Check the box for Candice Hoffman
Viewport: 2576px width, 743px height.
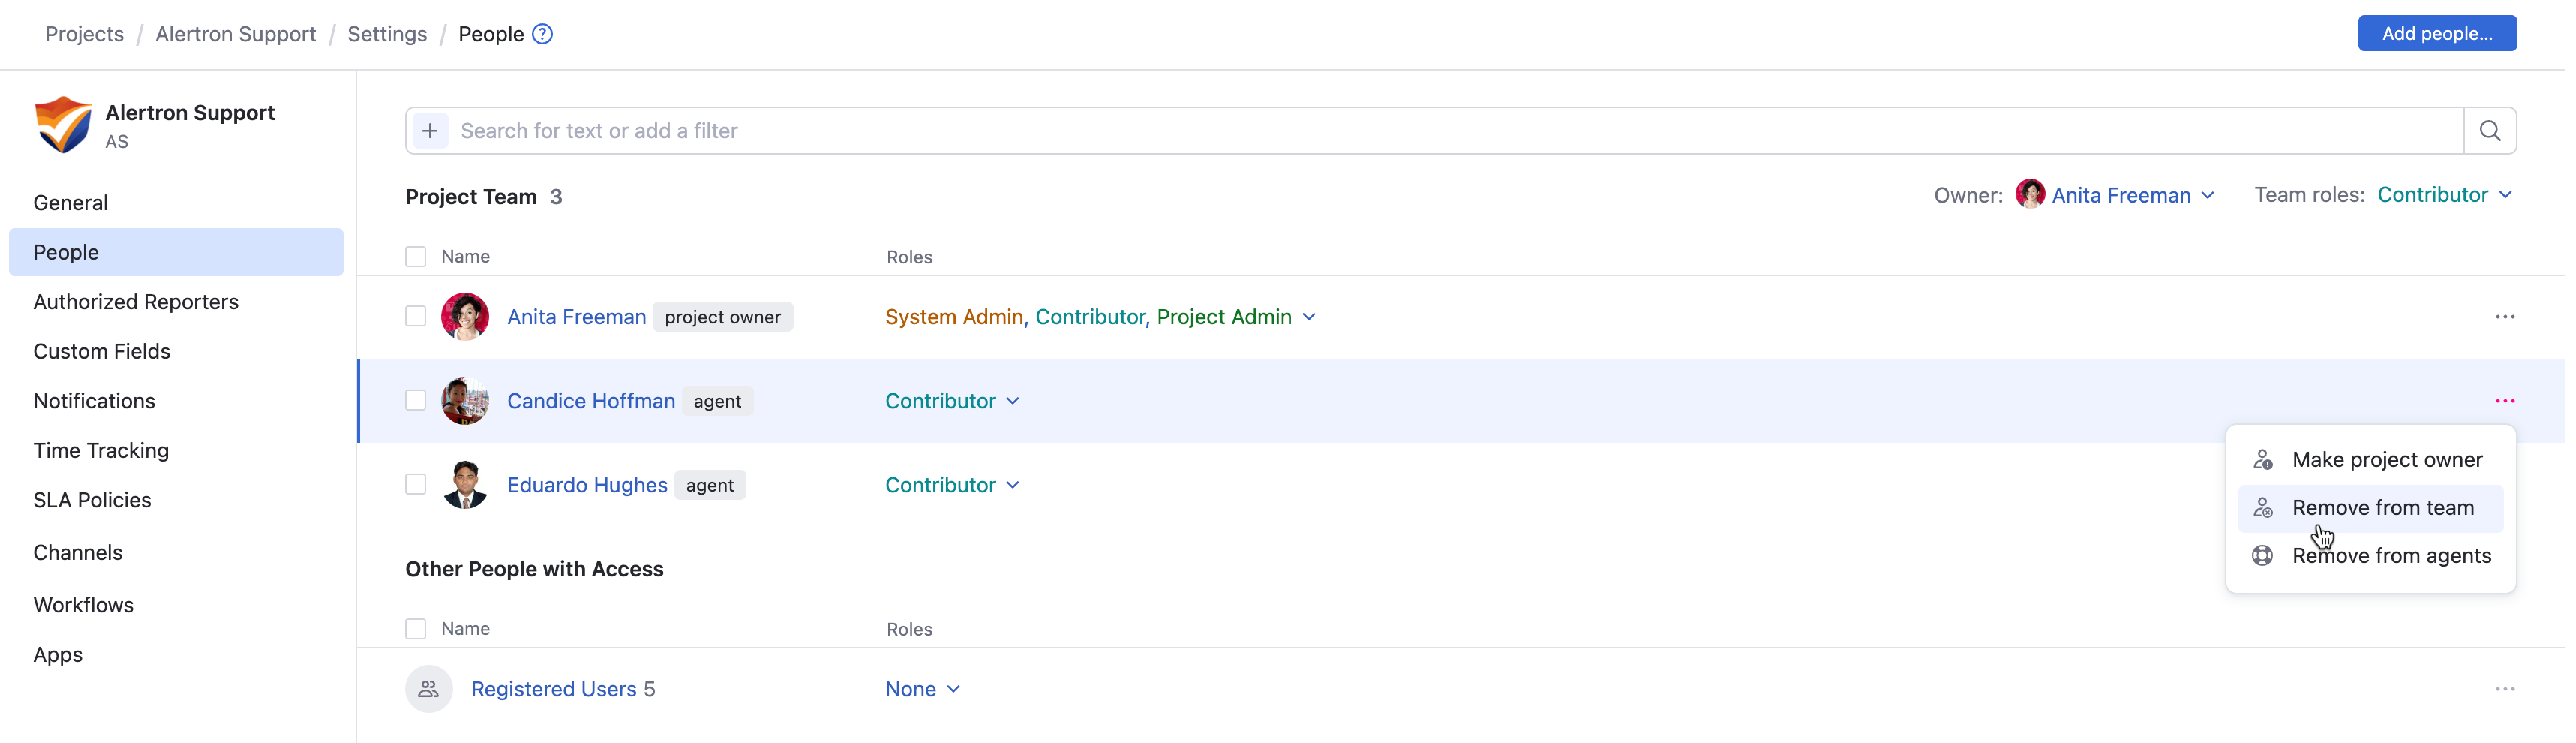(x=416, y=401)
